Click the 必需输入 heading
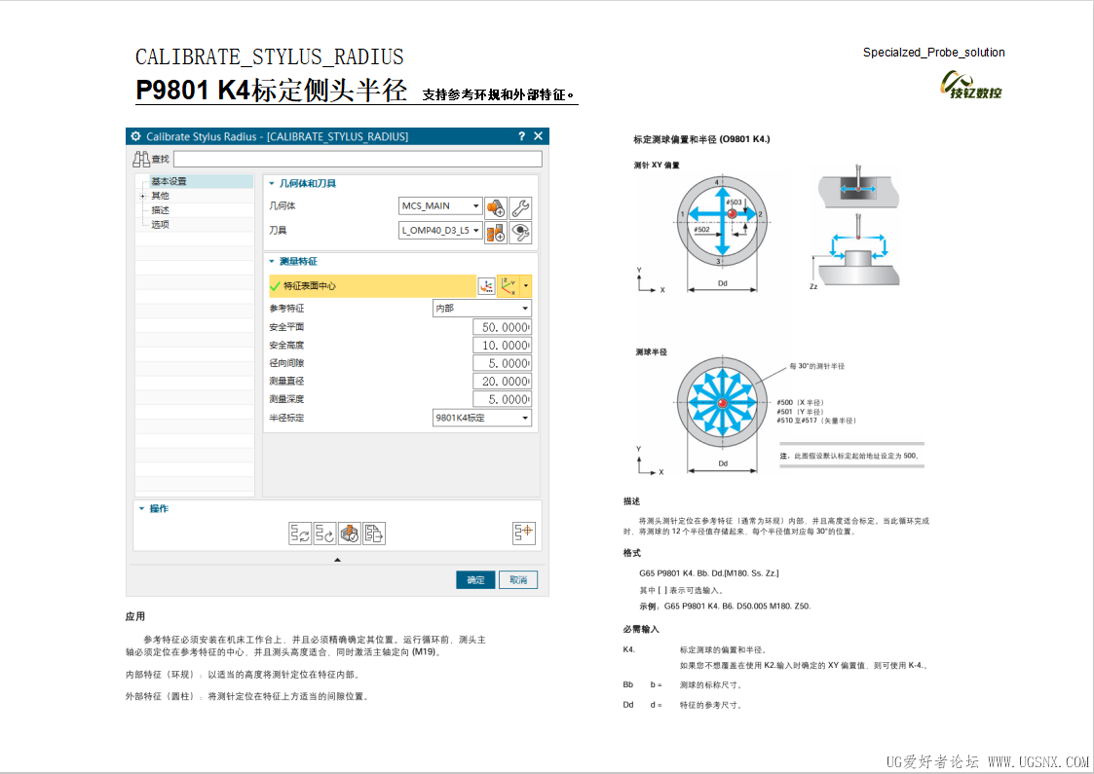Screen dimensions: 1094x774 [641, 629]
